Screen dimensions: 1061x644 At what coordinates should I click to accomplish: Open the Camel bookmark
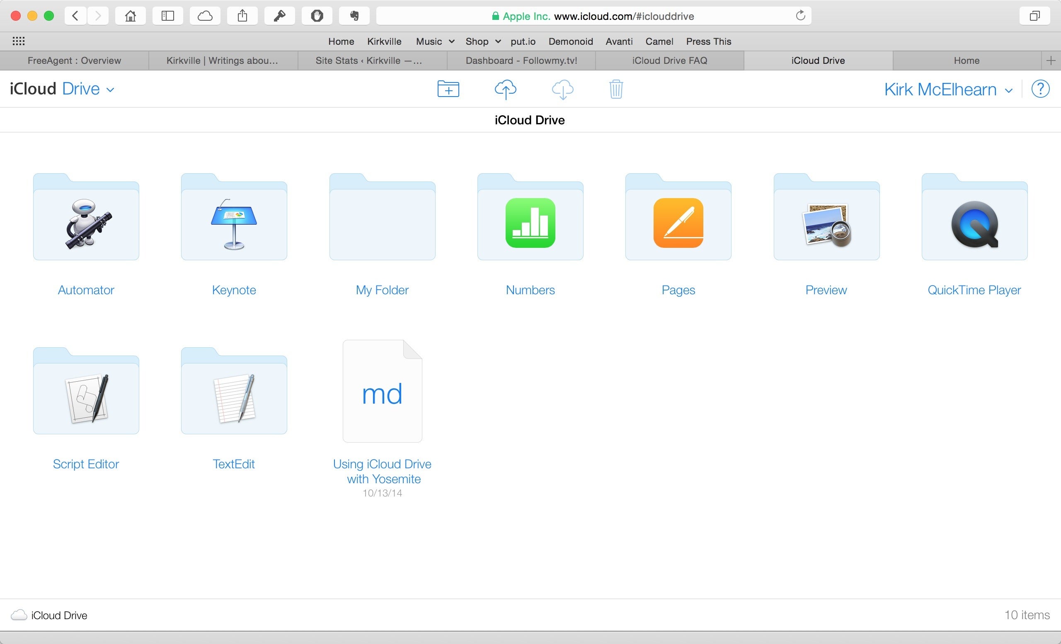[x=659, y=41]
